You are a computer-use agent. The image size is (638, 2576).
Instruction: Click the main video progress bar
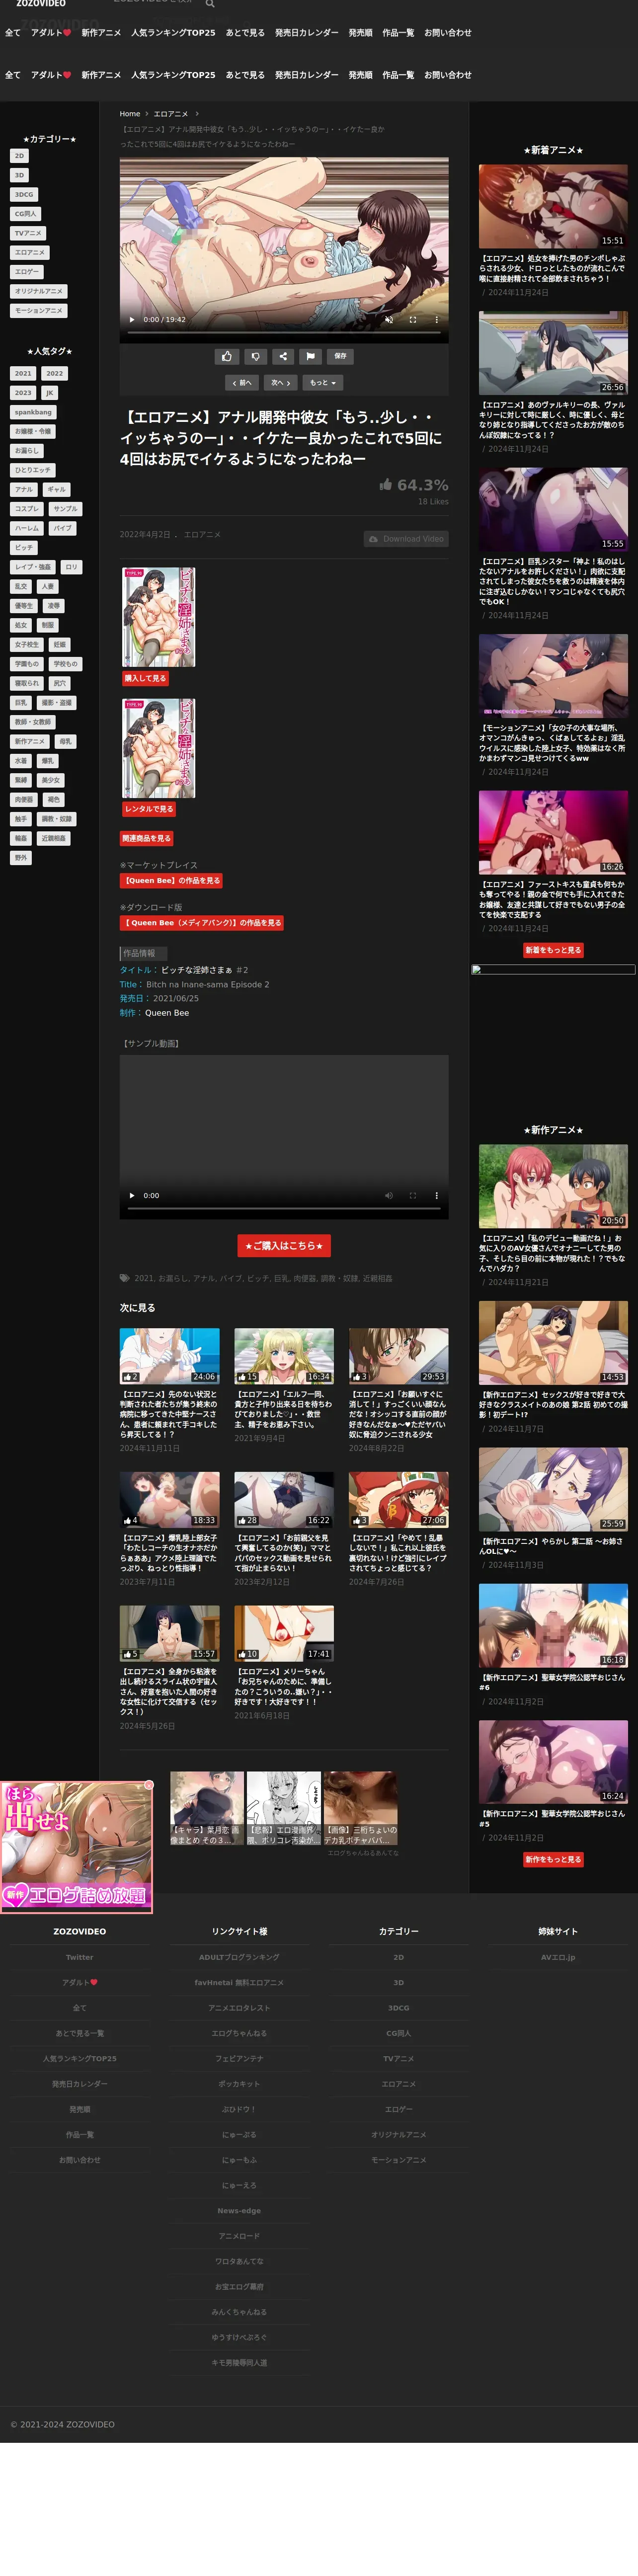pyautogui.click(x=283, y=333)
